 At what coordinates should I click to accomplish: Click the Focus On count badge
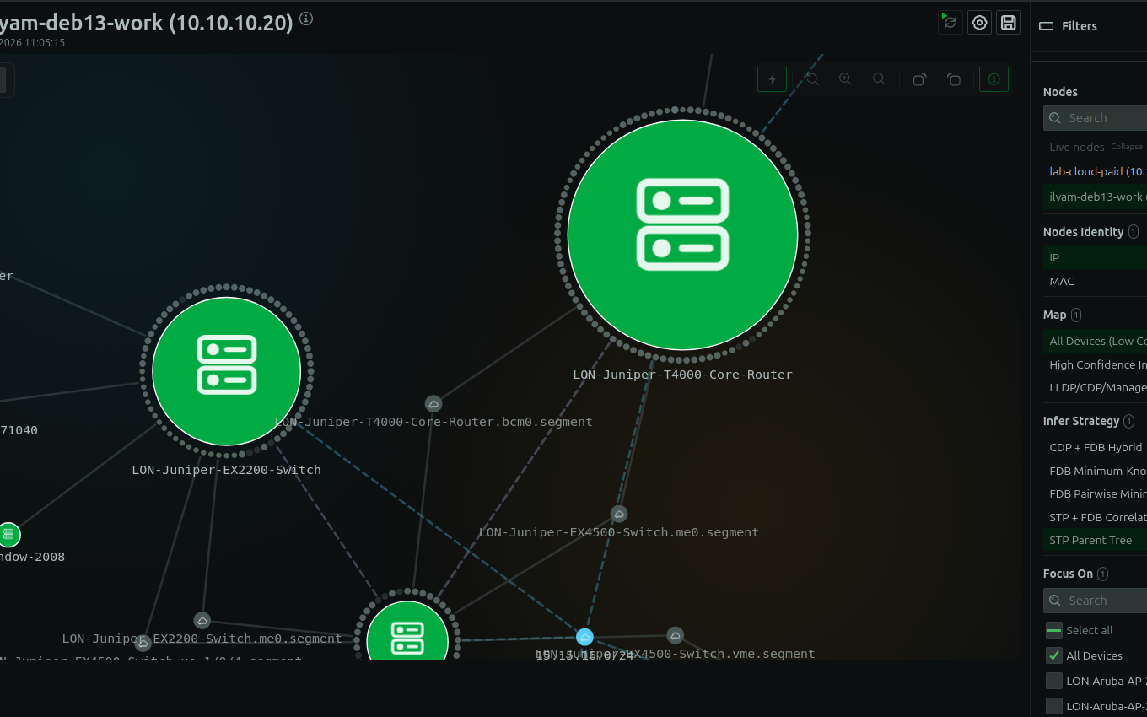click(1102, 574)
